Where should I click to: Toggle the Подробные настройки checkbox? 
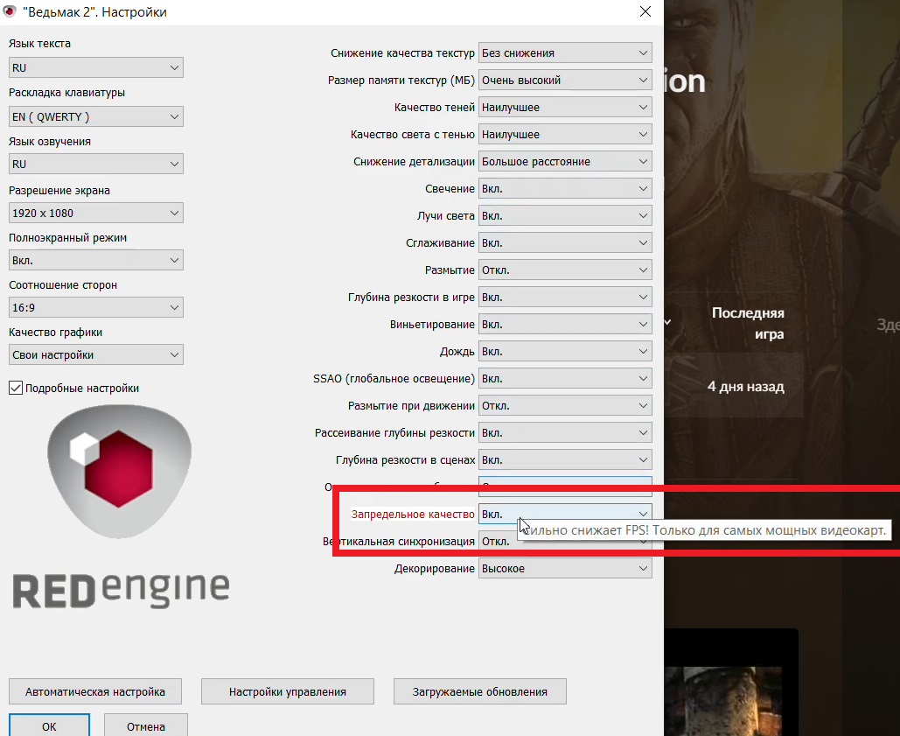16,389
